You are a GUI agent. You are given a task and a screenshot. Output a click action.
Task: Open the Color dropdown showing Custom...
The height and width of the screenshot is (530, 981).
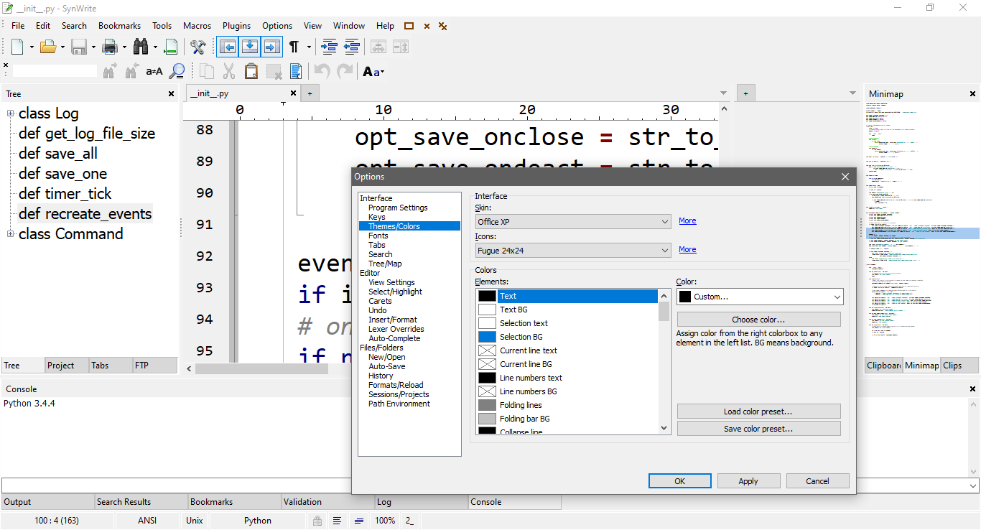(760, 297)
